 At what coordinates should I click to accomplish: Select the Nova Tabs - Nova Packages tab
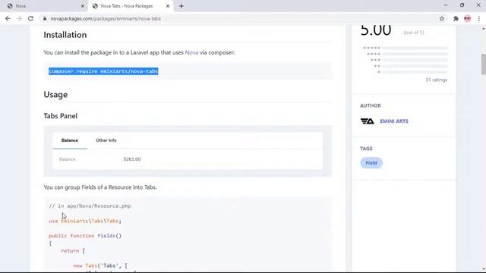(x=127, y=6)
